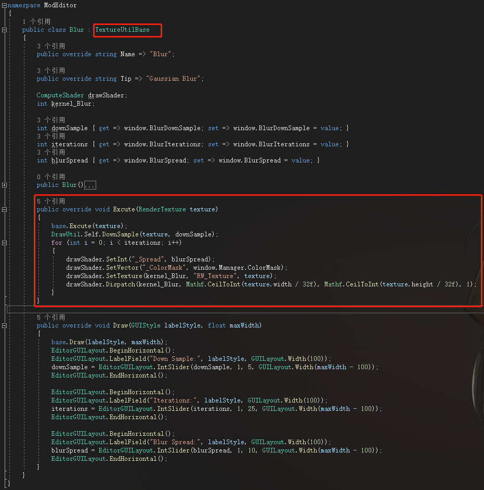Viewport: 484px width, 490px height.
Task: Click IntSlider on the blurSpread assignment line
Action: 173,450
